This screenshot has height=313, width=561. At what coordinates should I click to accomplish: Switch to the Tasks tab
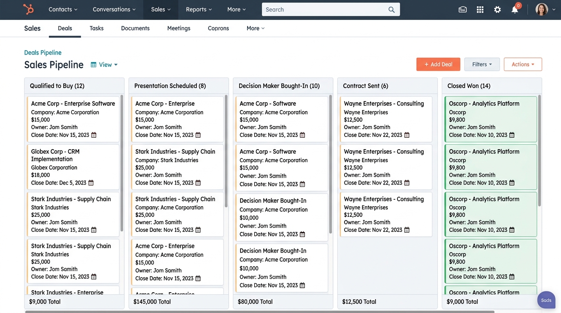[97, 28]
